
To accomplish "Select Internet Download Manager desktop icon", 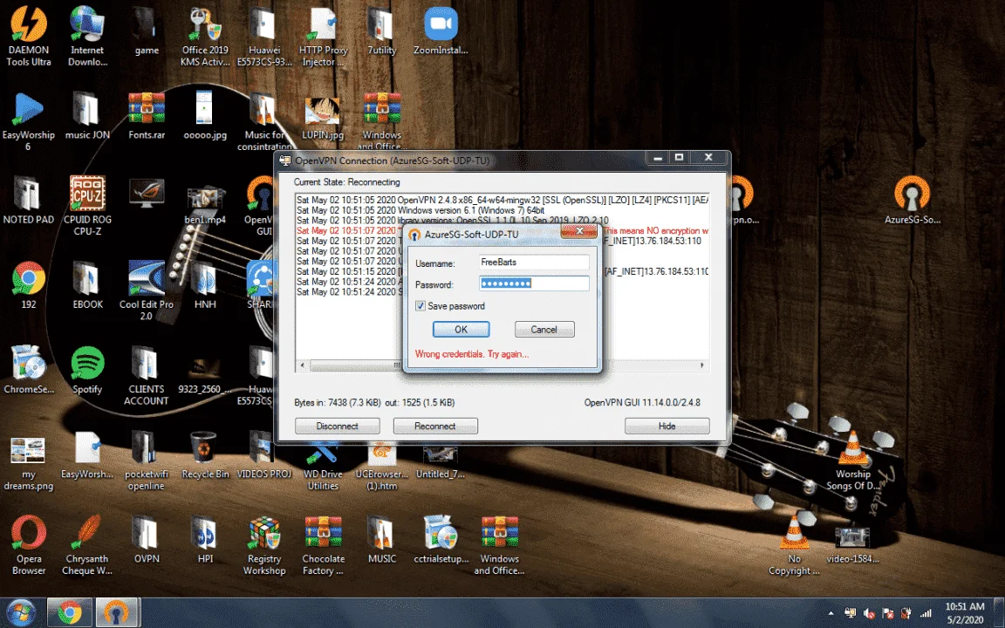I will tap(87, 36).
